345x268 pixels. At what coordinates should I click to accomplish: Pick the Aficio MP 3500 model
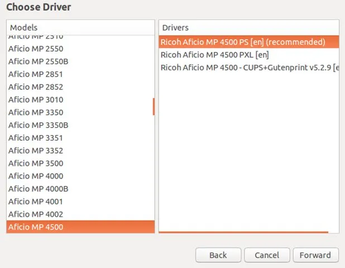[x=36, y=164]
